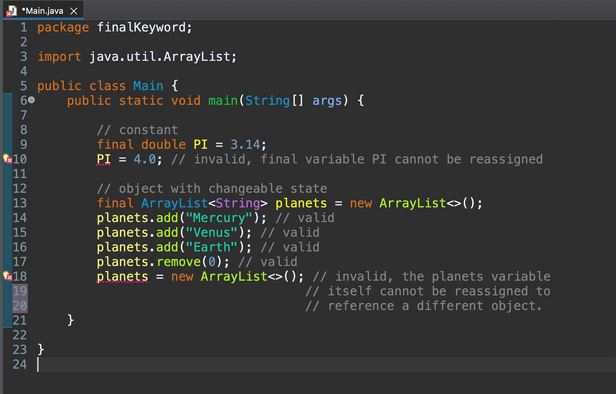Click line number 9 in the gutter

[23, 144]
